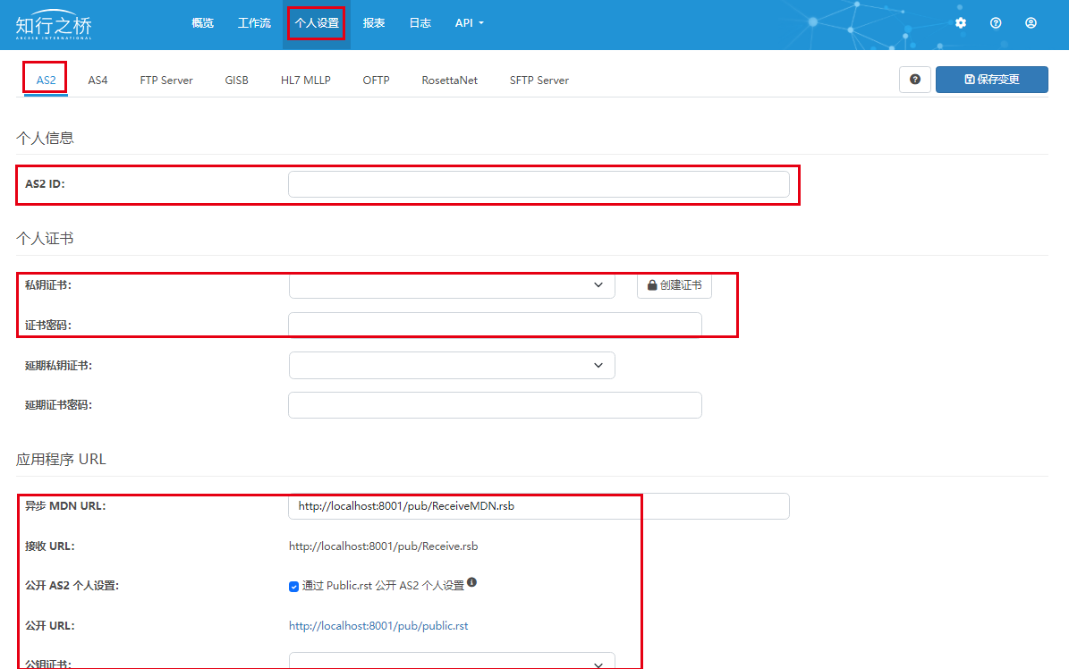The height and width of the screenshot is (669, 1069).
Task: Click the help question mark in header
Action: 996,23
